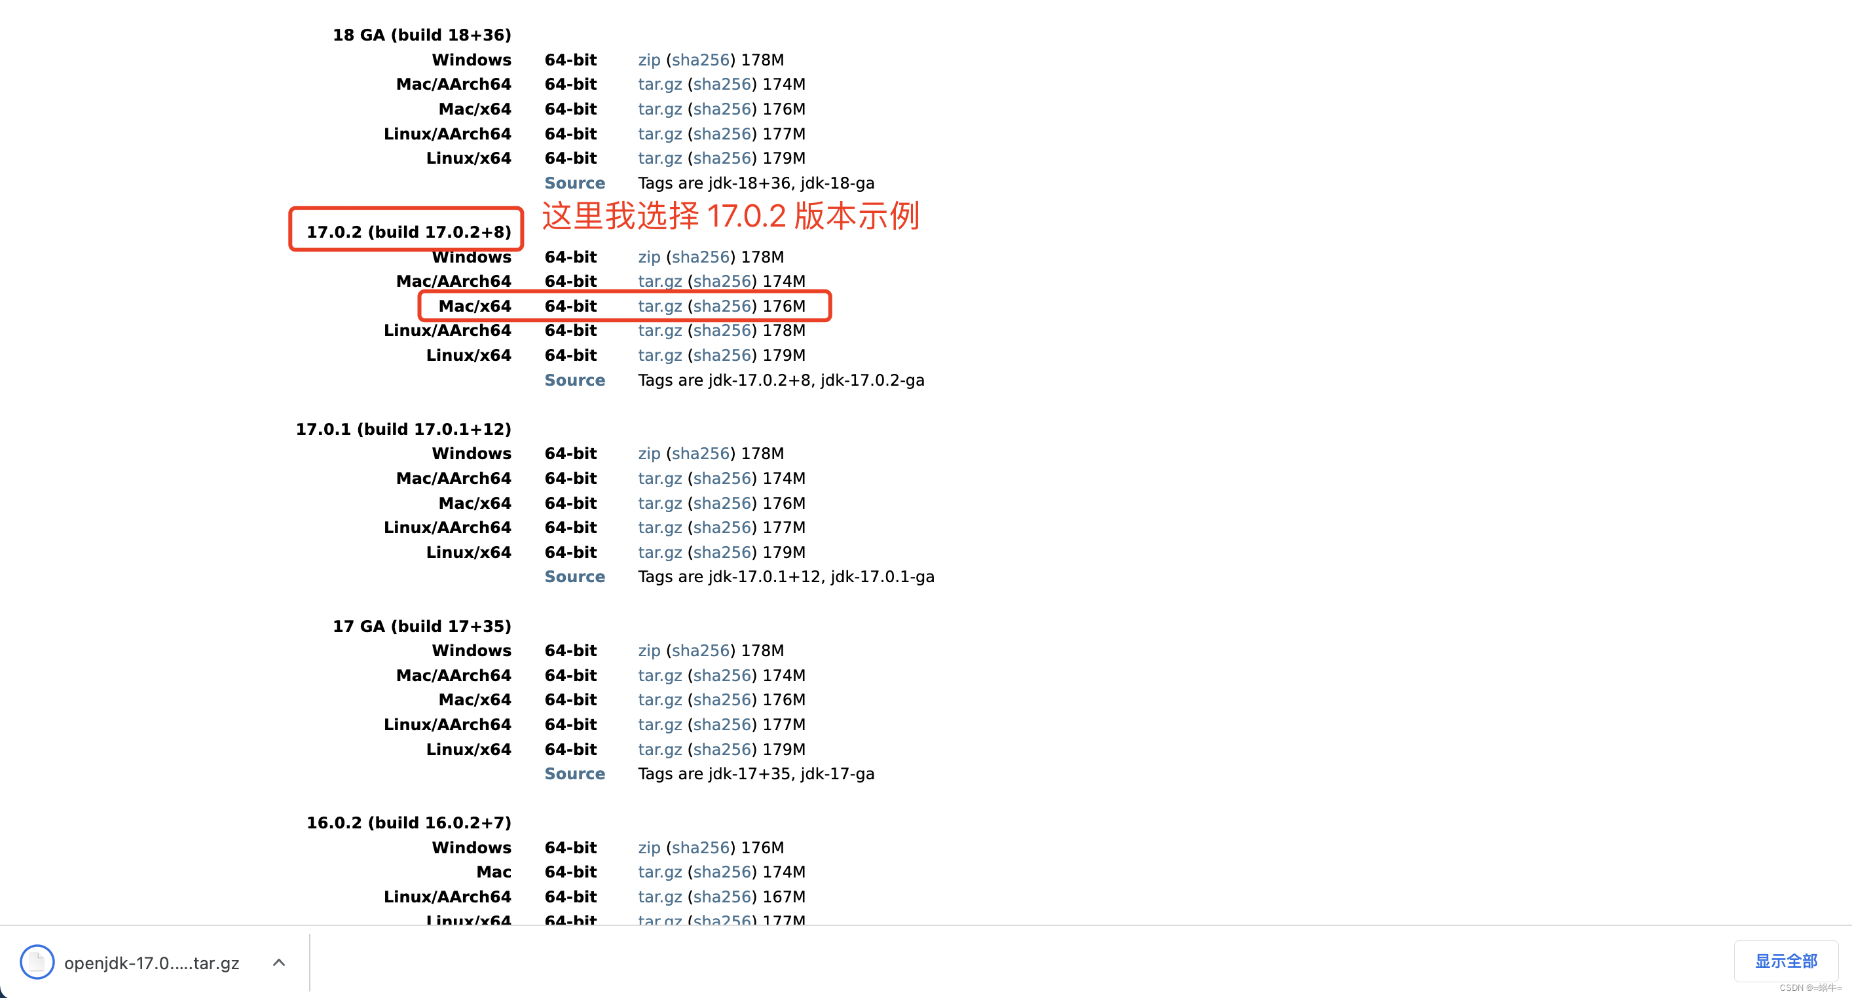Click the downloaded openjdk file icon
The image size is (1852, 998).
point(37,962)
